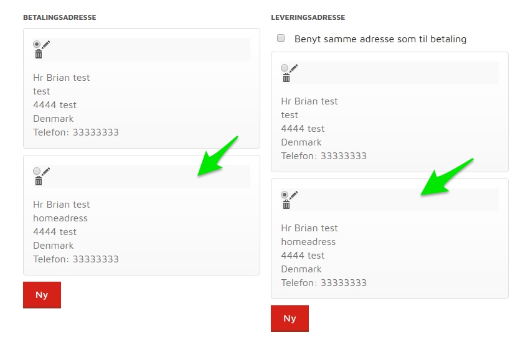Click Ny button under Betalingsadresse
The height and width of the screenshot is (342, 528).
point(42,295)
